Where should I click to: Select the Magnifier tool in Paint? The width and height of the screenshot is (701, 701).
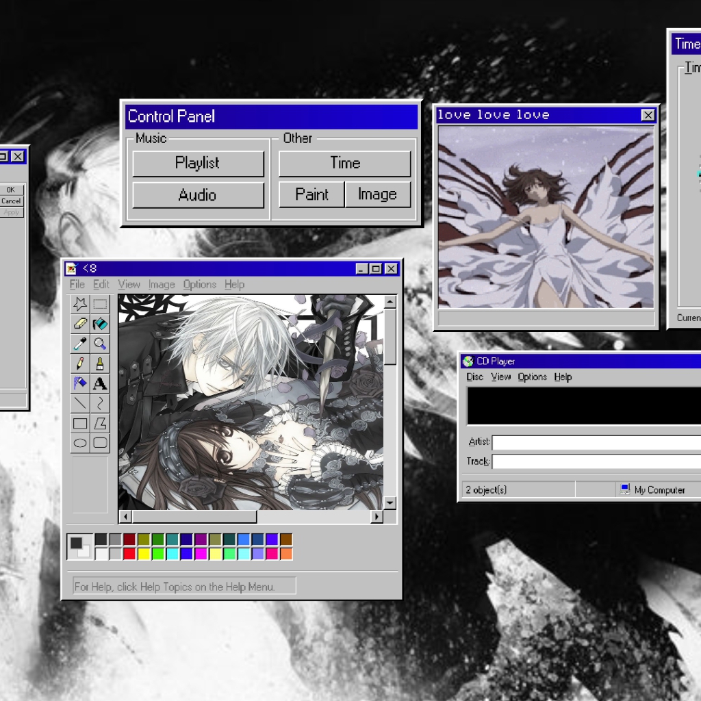click(x=100, y=344)
